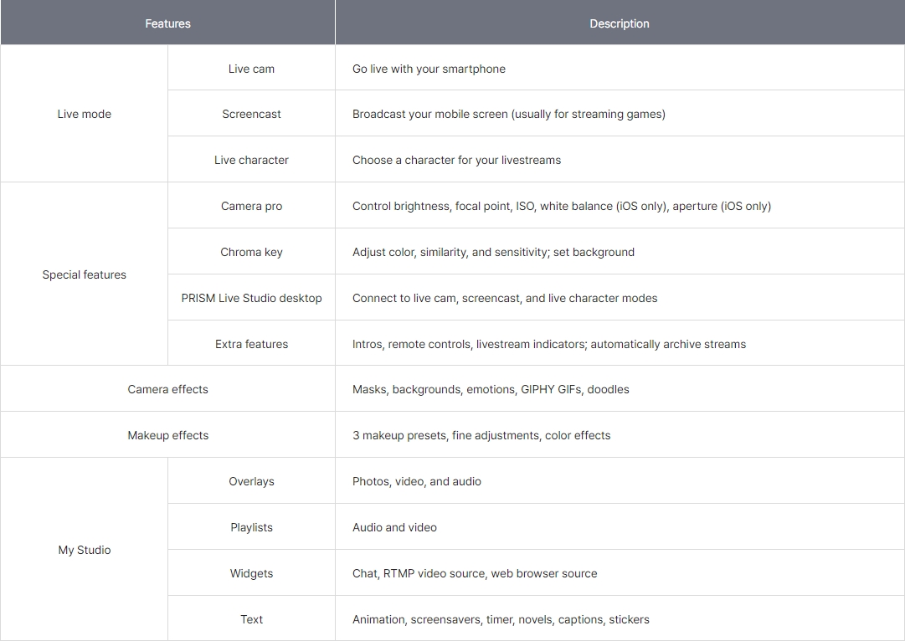Select the Special features category cell
This screenshot has height=641, width=905.
(84, 274)
